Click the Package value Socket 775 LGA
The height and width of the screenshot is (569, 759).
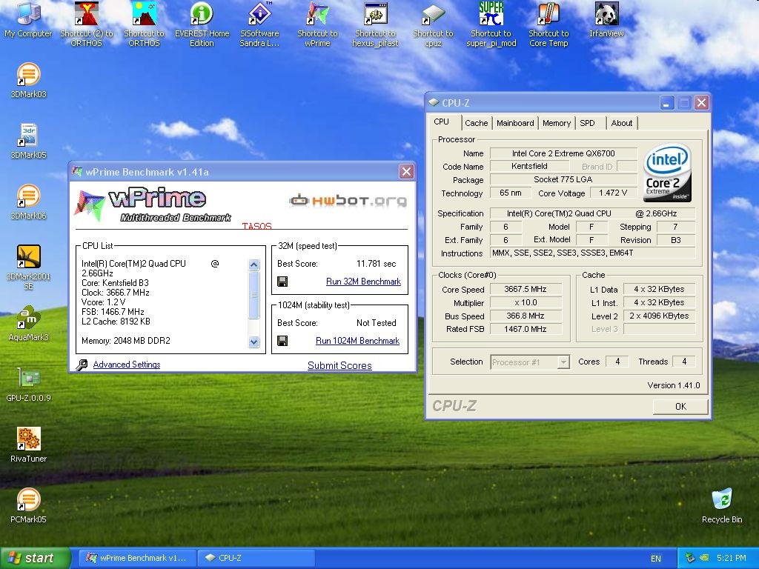click(563, 179)
